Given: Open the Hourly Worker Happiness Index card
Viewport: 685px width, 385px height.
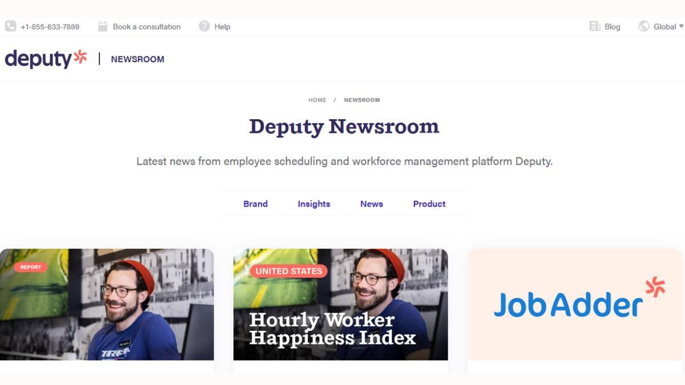Looking at the screenshot, I should [341, 305].
